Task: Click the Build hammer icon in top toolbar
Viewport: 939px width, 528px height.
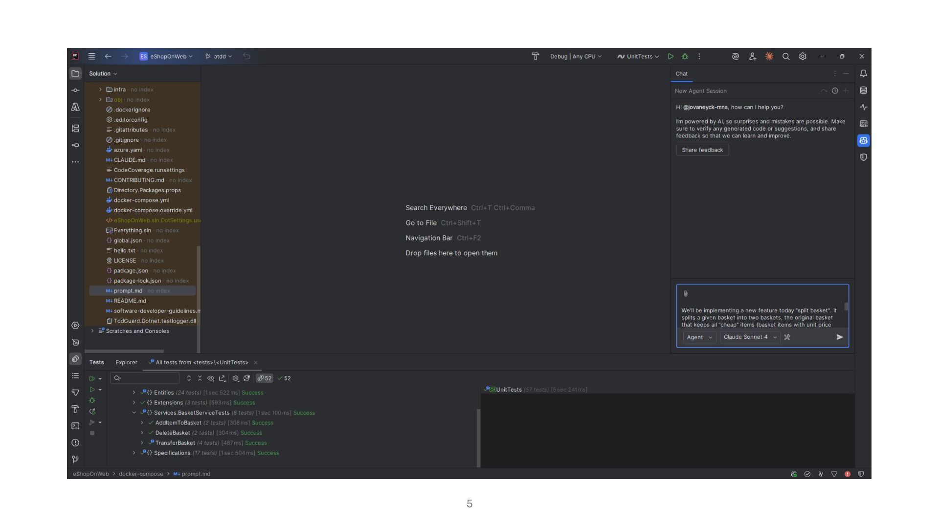Action: [535, 57]
